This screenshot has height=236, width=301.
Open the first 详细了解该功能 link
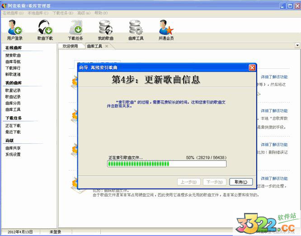click(274, 77)
